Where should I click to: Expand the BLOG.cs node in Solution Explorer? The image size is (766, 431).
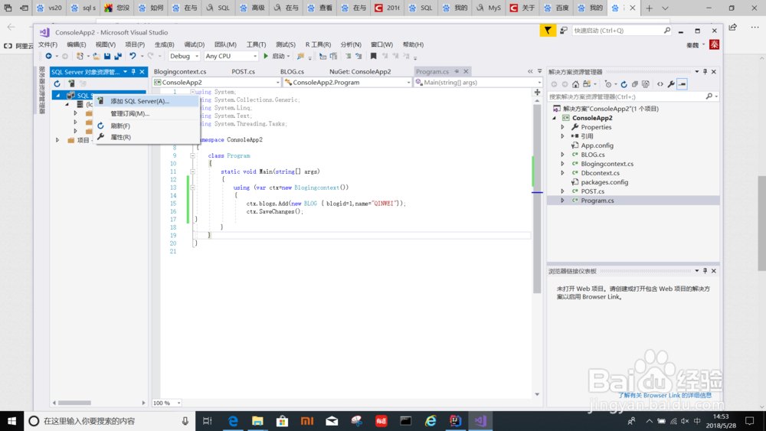[x=563, y=155]
